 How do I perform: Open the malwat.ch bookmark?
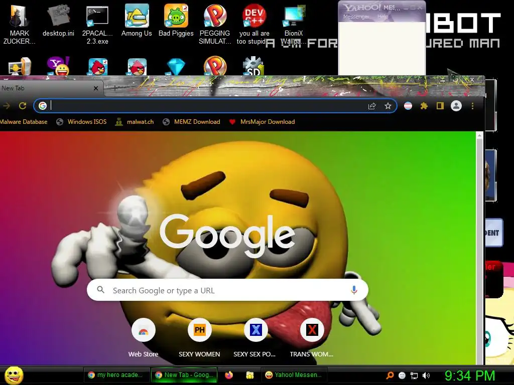(135, 122)
